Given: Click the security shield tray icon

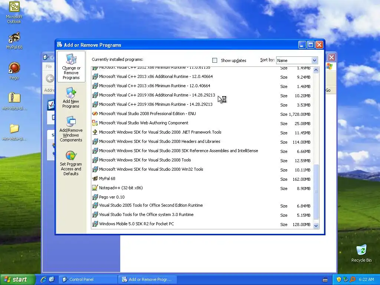Looking at the screenshot, I should [x=339, y=279].
